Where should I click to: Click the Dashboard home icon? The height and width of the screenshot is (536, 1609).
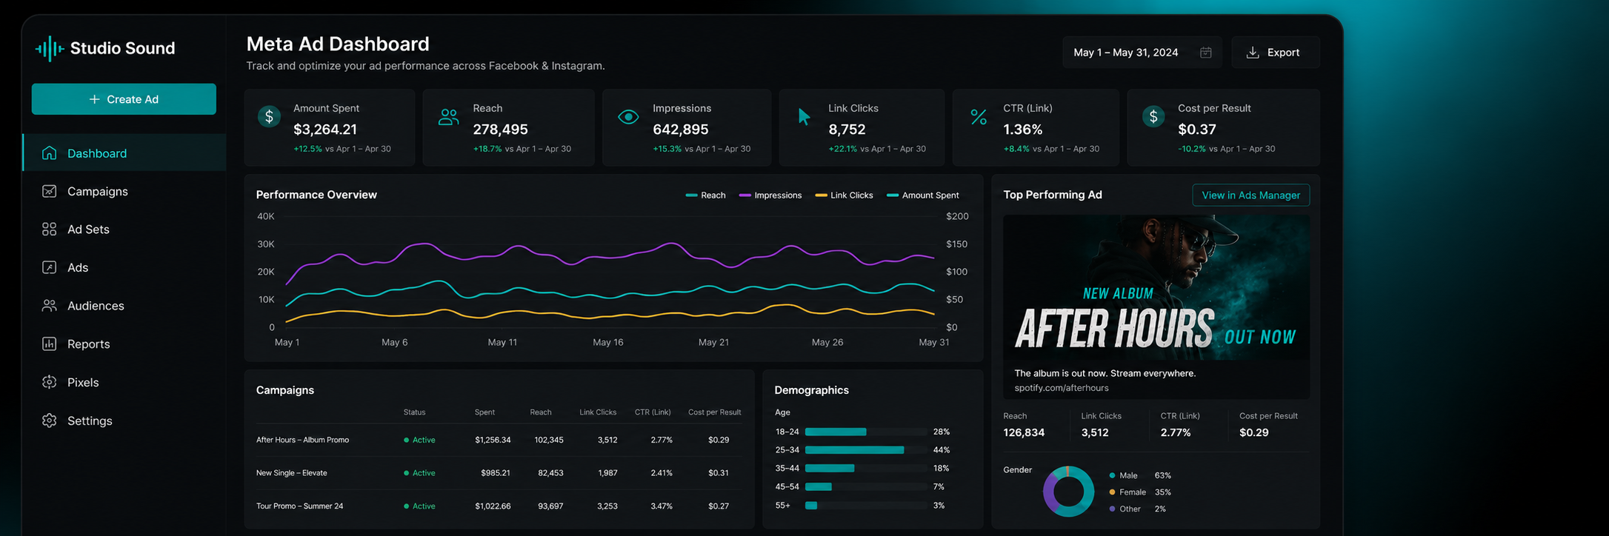click(49, 153)
